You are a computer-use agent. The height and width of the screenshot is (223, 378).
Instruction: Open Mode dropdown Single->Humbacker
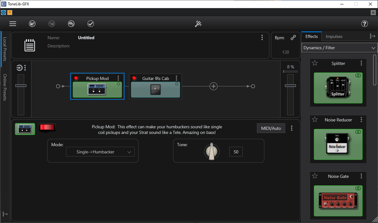click(100, 152)
